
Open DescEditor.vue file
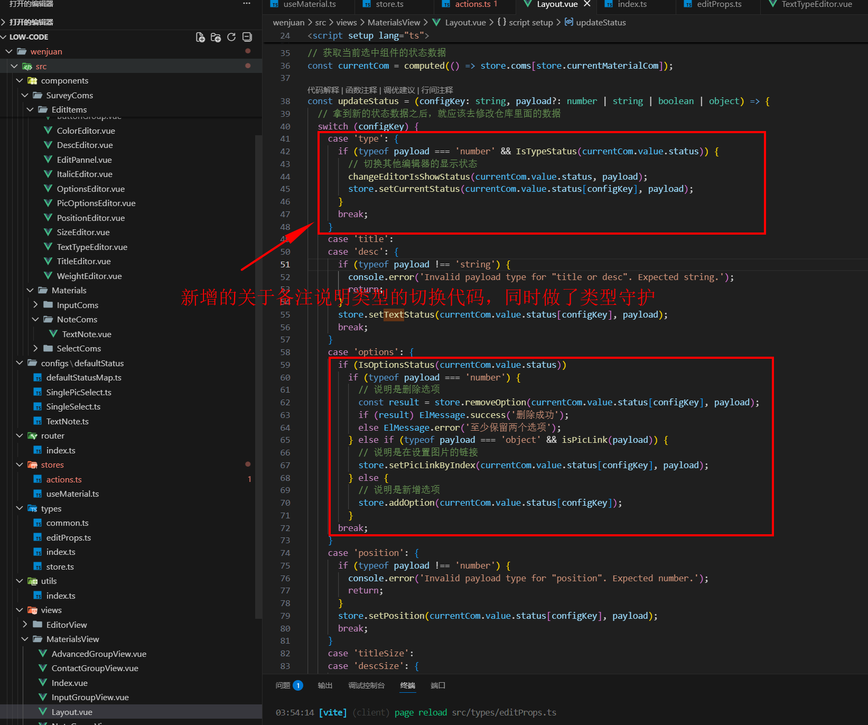pyautogui.click(x=85, y=145)
